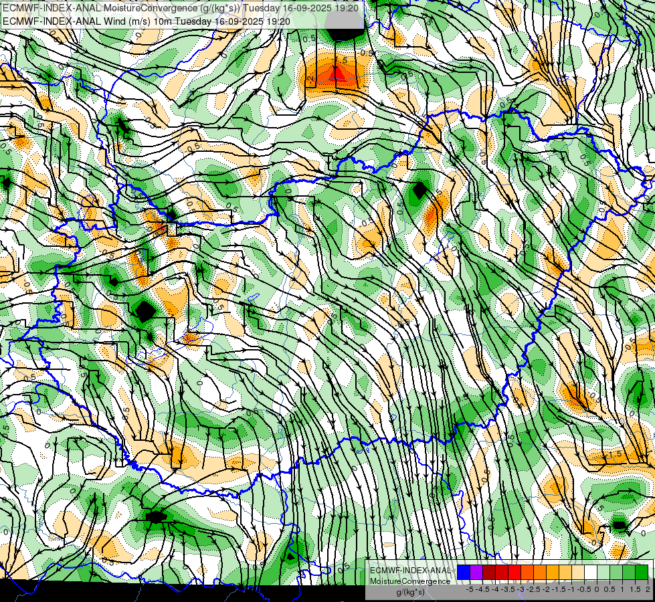Select the pale peach legend swatch
This screenshot has width=655, height=602.
578,573
